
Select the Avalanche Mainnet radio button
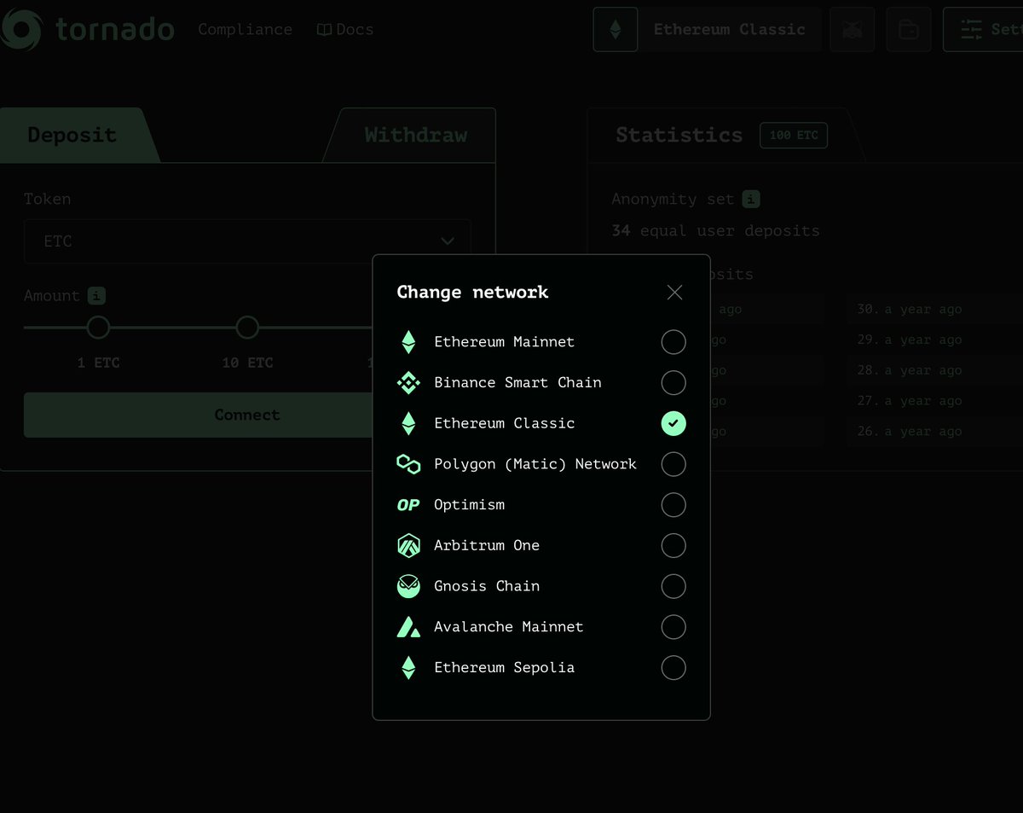(x=673, y=627)
